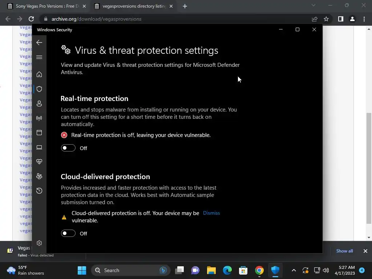
Task: Open Chrome tab search chevron
Action: click(314, 5)
